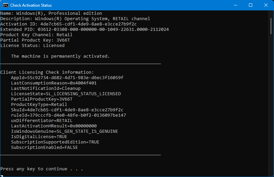Screen dimensions: 274x177
Task: Click the LicenseState=SL_LICENSING_STATUS_LICENSED line
Action: (66, 94)
